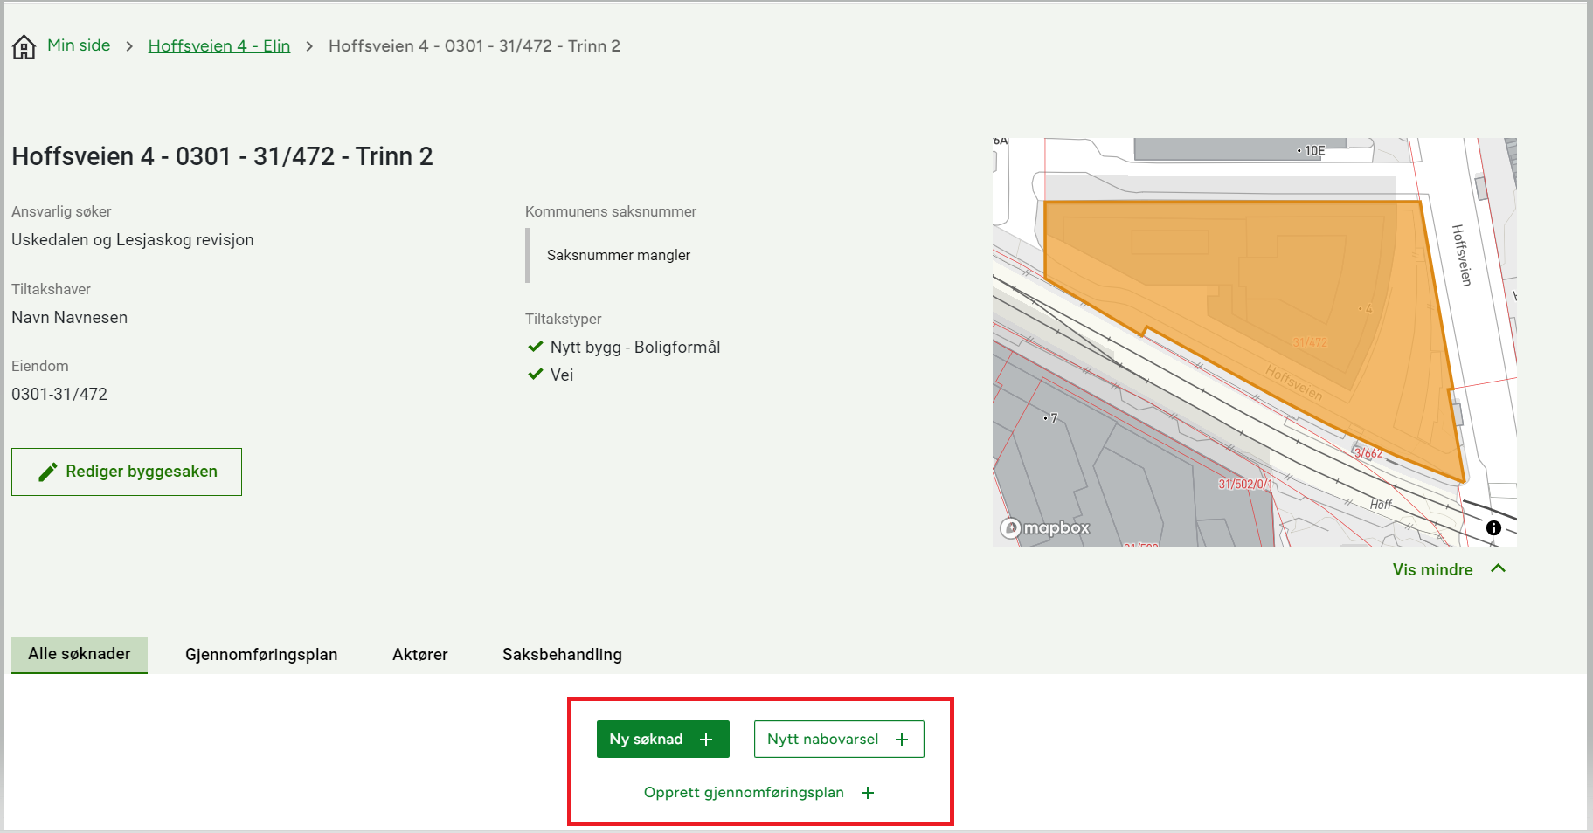
Task: Click the home icon in the breadcrumb
Action: pos(24,46)
